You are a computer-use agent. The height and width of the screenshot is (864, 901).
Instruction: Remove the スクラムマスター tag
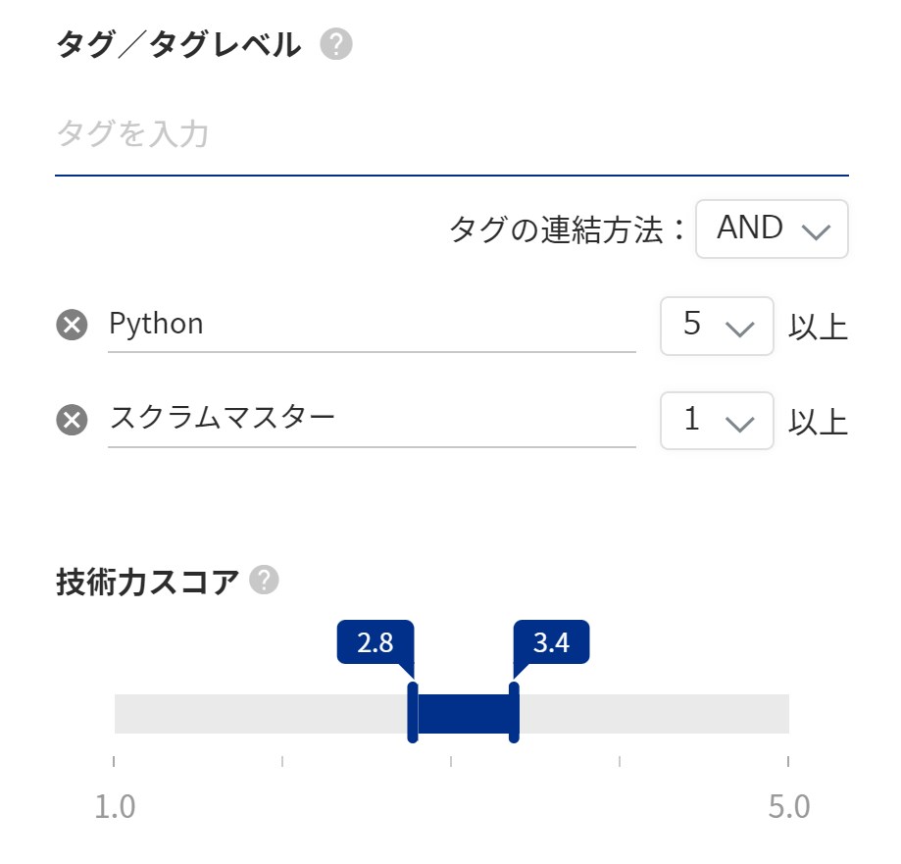point(72,419)
